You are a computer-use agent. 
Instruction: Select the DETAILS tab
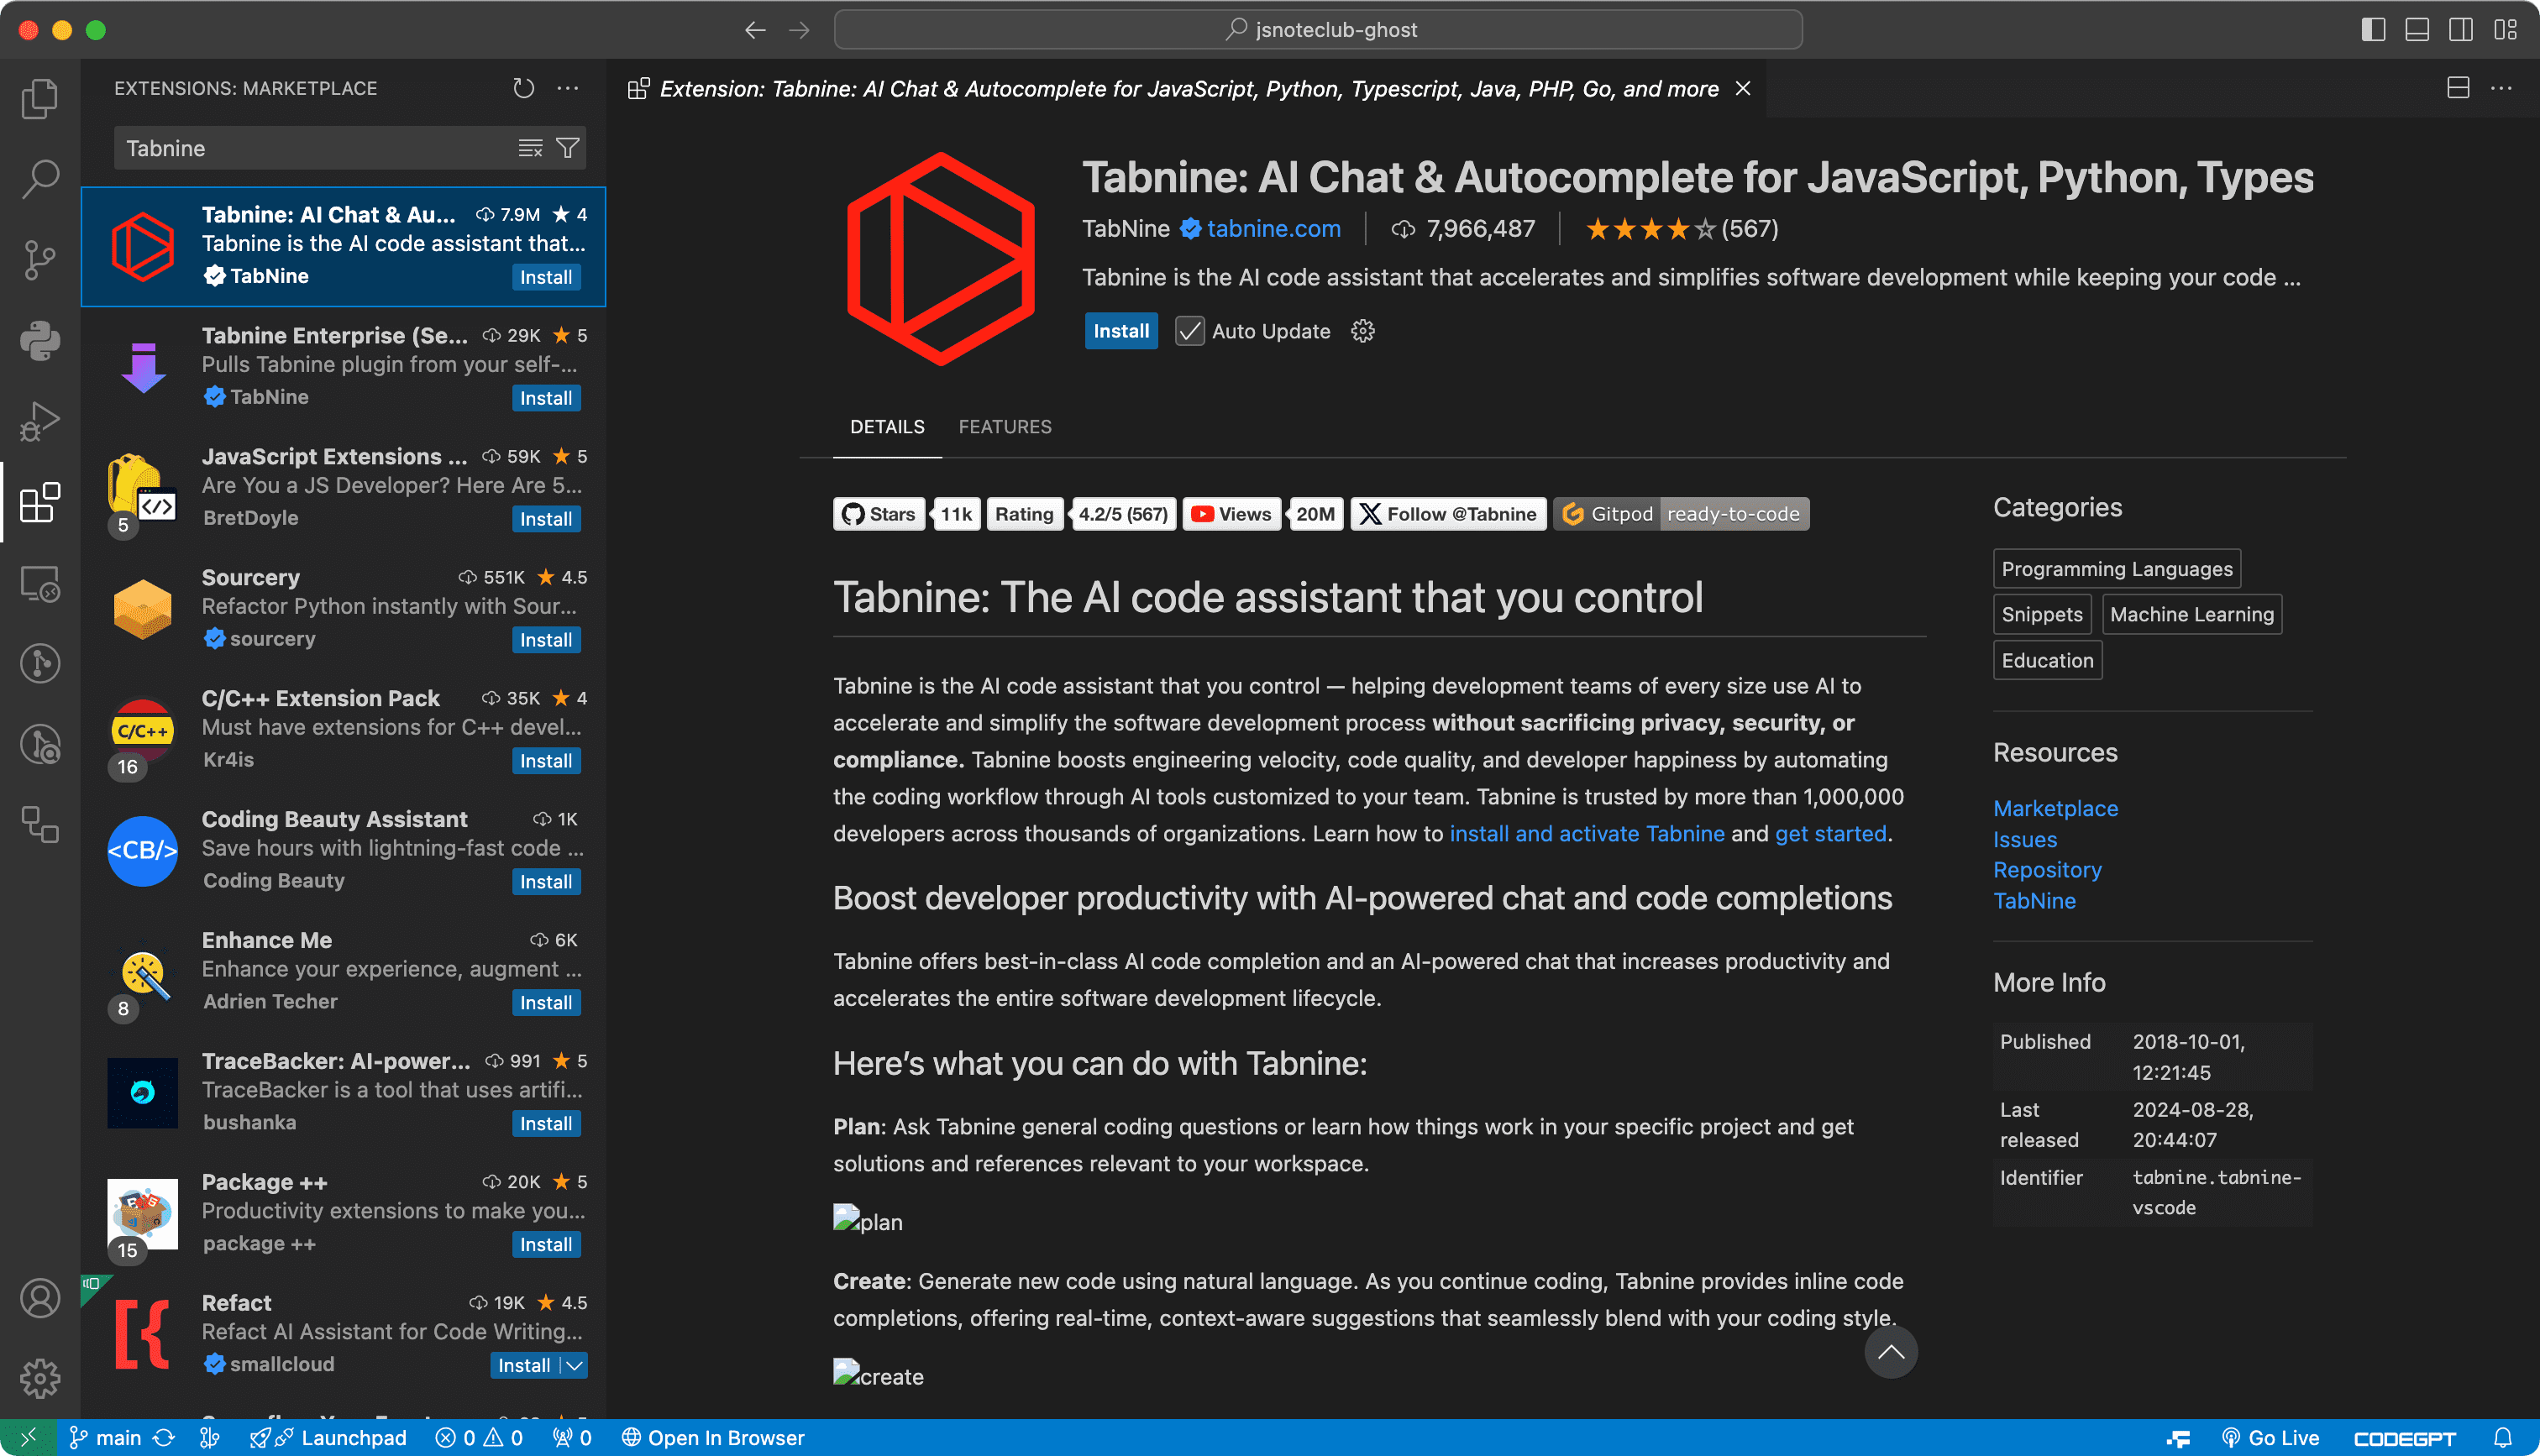[x=886, y=427]
